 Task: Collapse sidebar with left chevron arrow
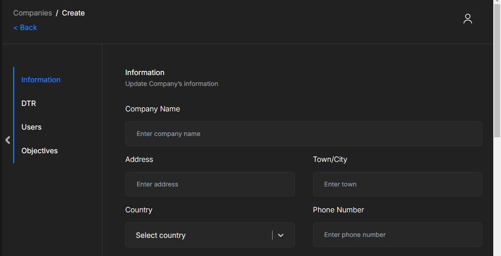[8, 140]
